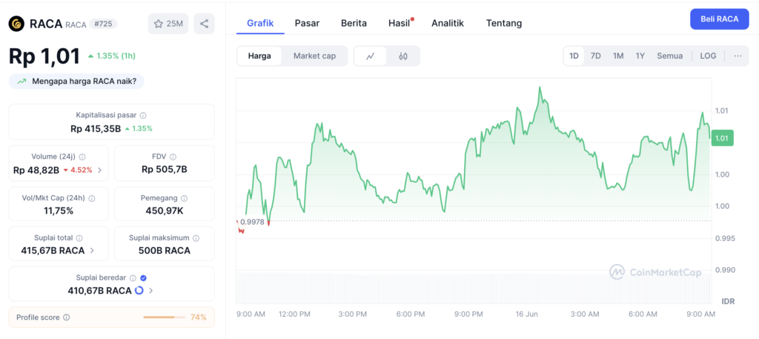This screenshot has width=759, height=339.
Task: Click the 415,67B RACA total supply value
Action: [53, 251]
